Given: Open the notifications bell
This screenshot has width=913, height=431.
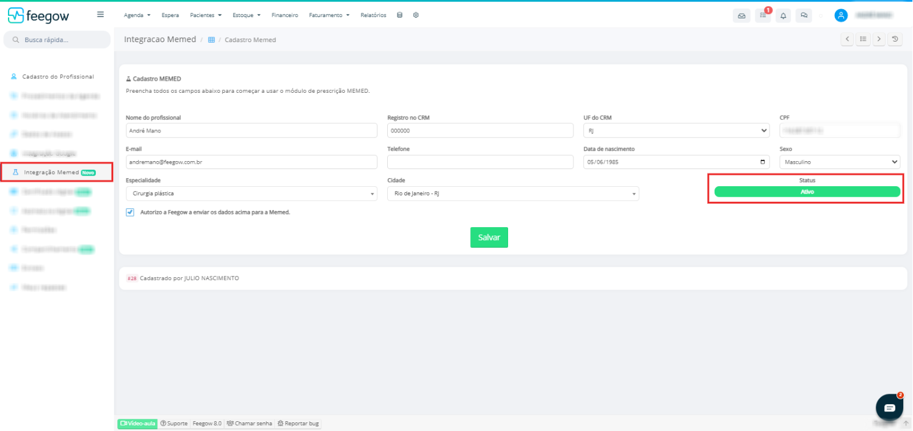Looking at the screenshot, I should click(784, 16).
